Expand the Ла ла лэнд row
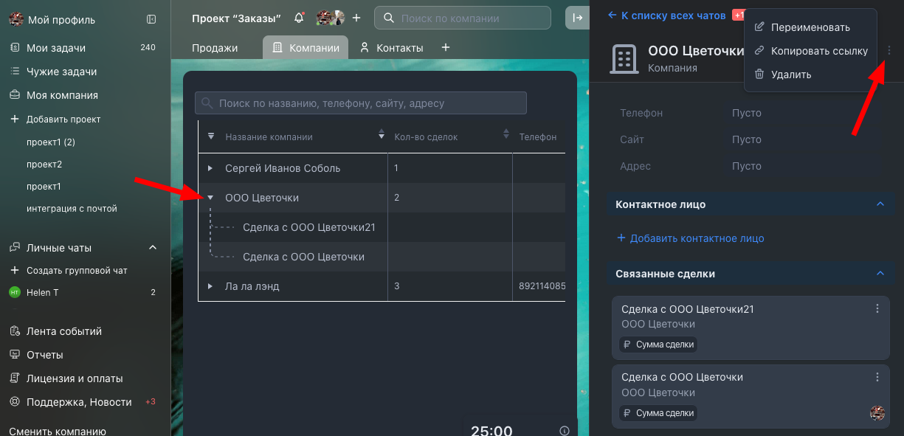The height and width of the screenshot is (436, 904). [210, 286]
